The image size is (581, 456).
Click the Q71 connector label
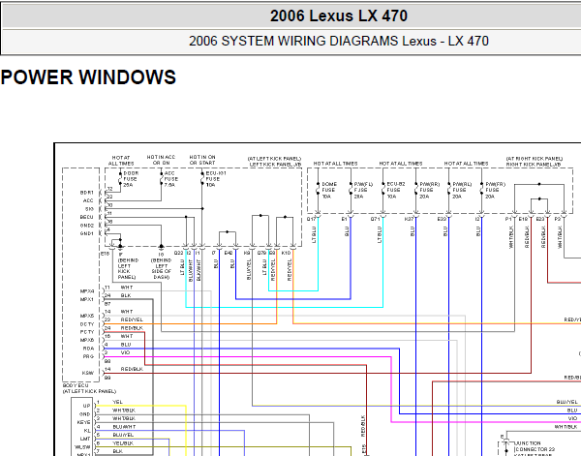click(x=376, y=220)
